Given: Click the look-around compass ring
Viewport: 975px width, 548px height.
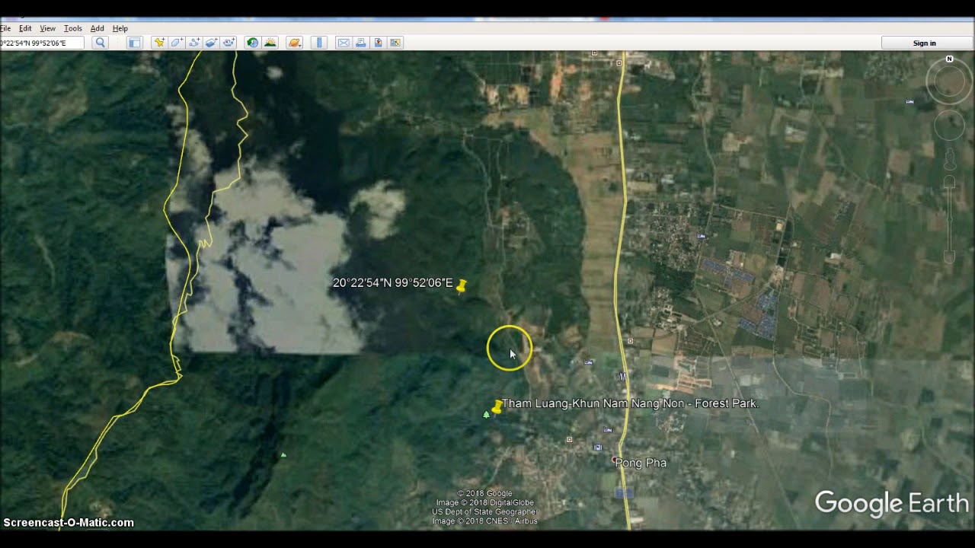Looking at the screenshot, I should click(949, 81).
